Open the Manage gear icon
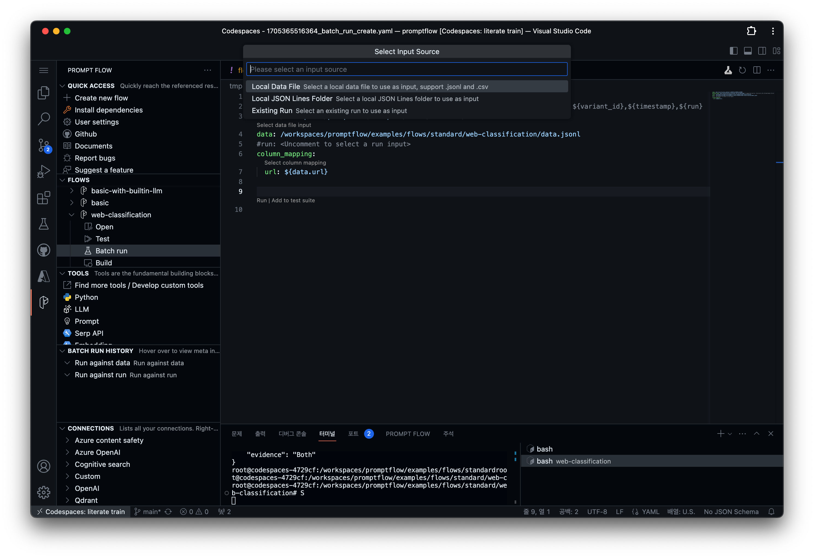814x558 pixels. [43, 492]
